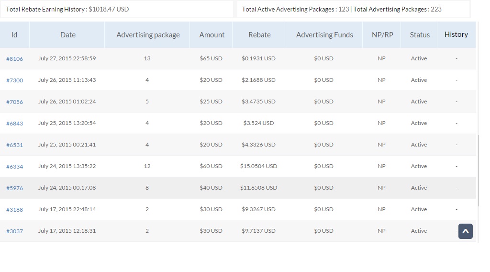Click the Id column header
The image size is (490, 272).
14,35
